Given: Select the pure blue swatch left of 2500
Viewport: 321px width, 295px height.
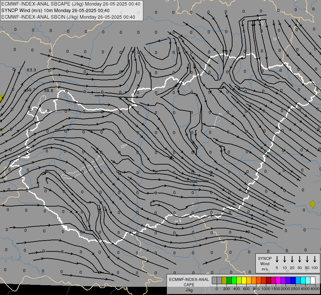Looking at the screenshot, I should point(293,280).
